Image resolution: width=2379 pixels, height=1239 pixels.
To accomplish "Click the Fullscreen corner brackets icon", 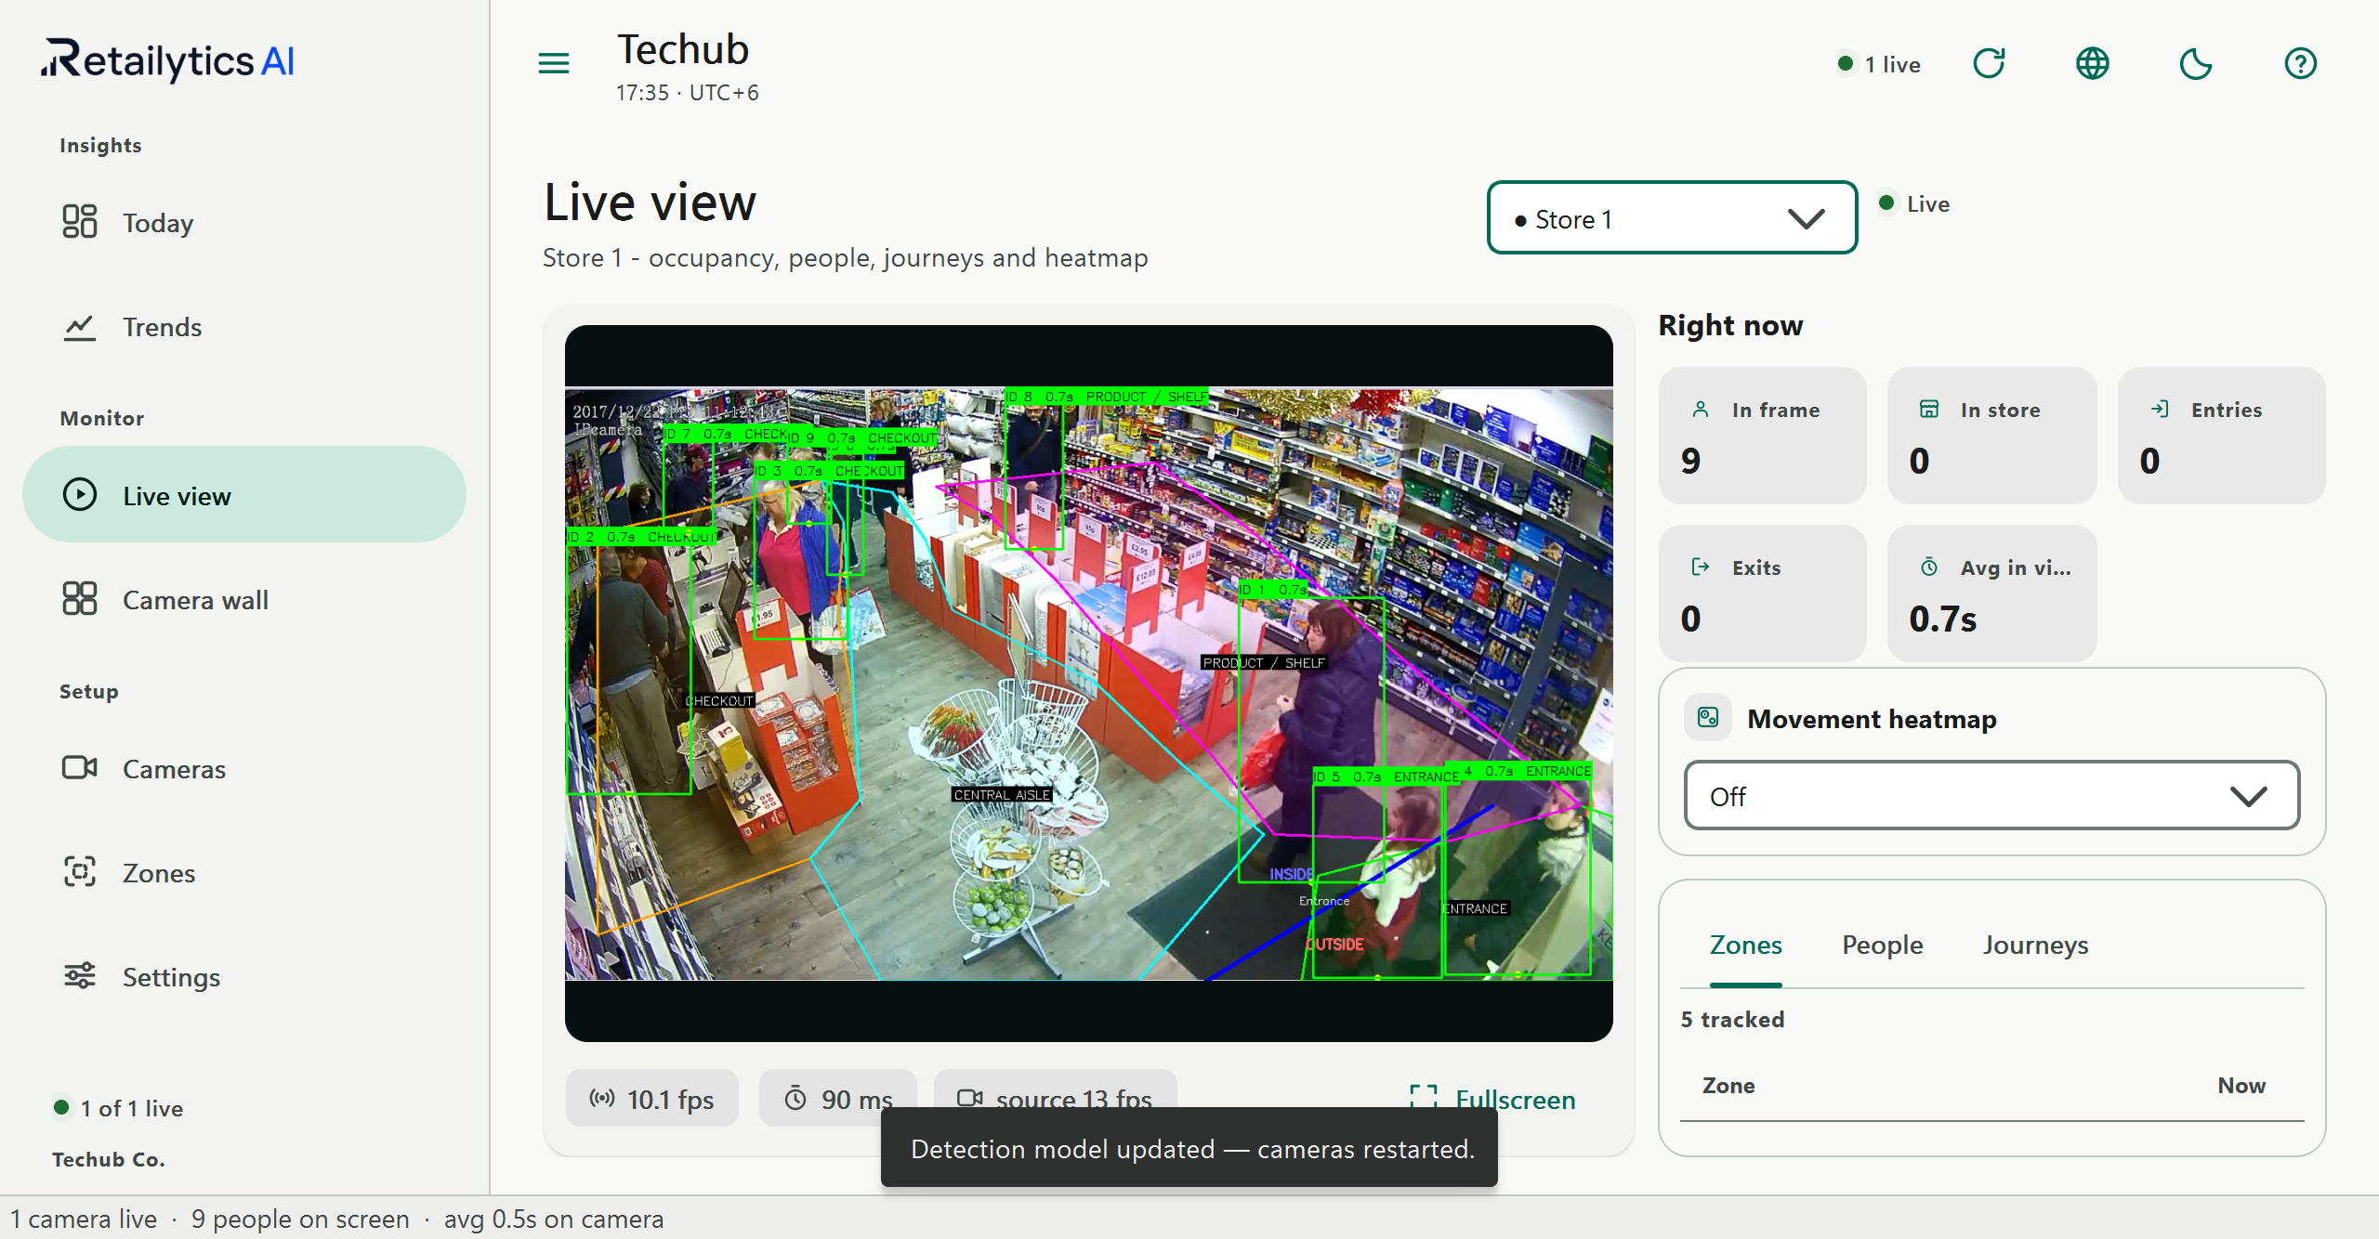I will [x=1424, y=1099].
